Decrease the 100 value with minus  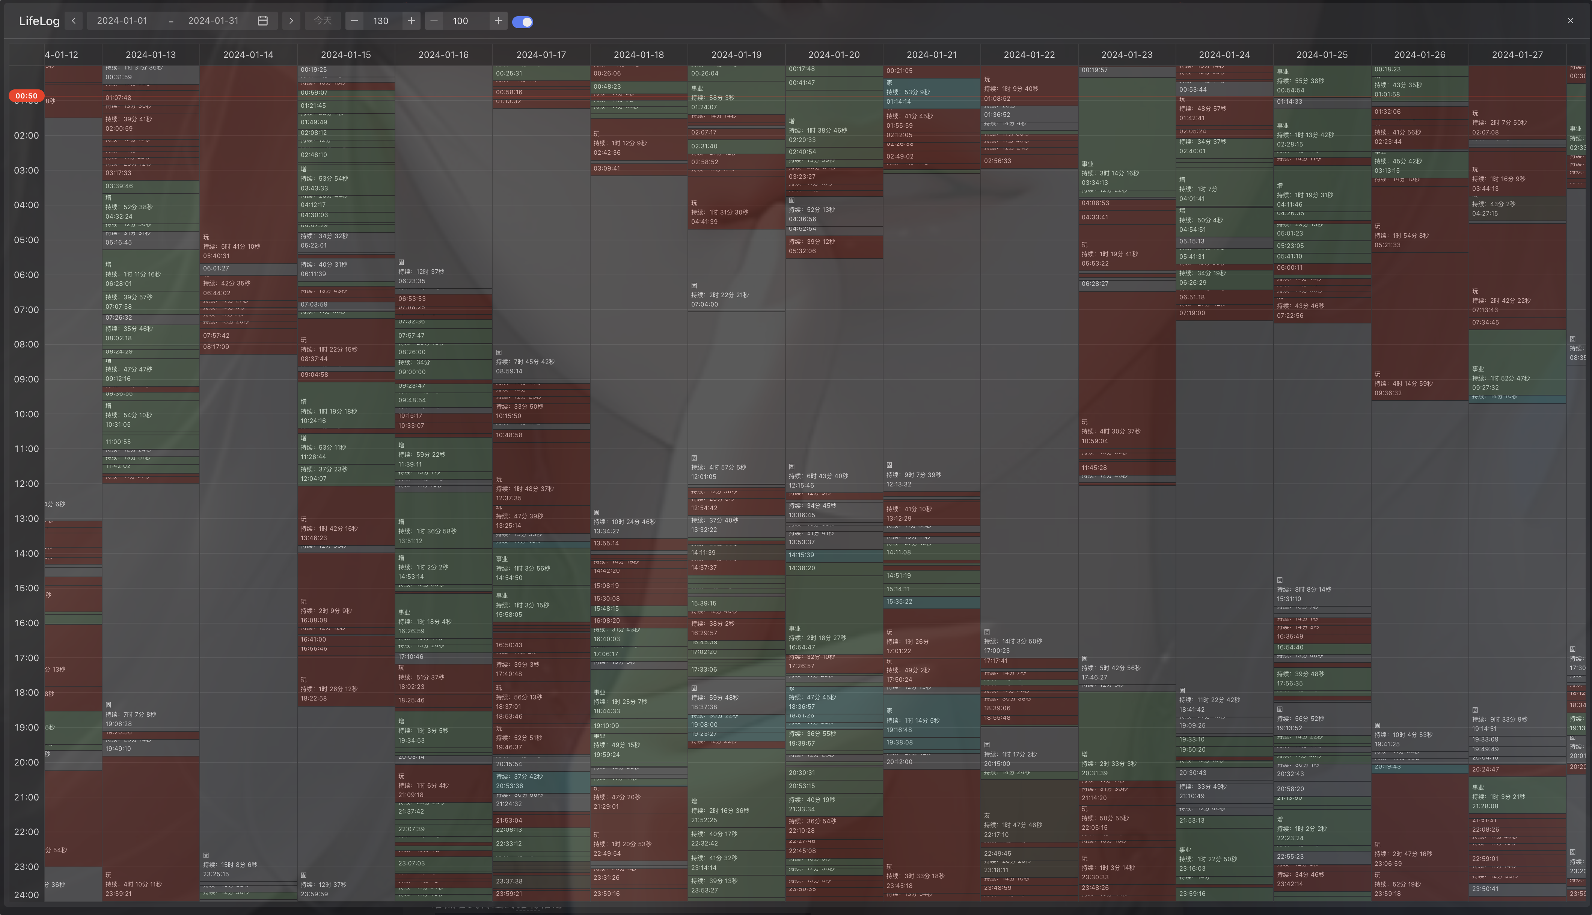point(434,21)
